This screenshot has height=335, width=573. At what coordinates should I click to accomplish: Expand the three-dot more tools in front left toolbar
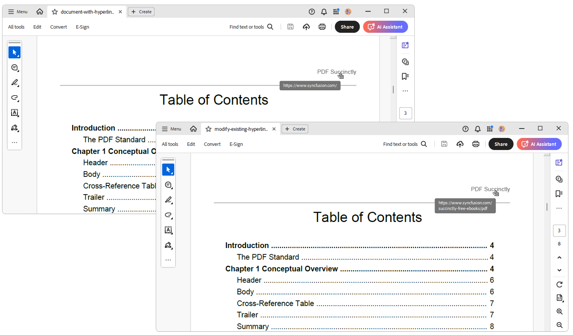(x=168, y=260)
